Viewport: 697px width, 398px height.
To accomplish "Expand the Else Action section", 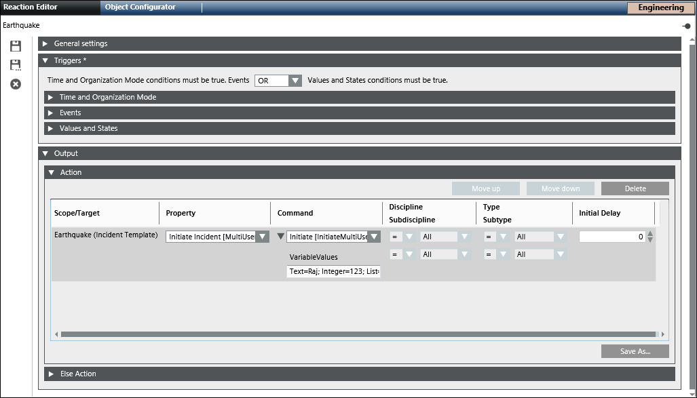I will (51, 374).
